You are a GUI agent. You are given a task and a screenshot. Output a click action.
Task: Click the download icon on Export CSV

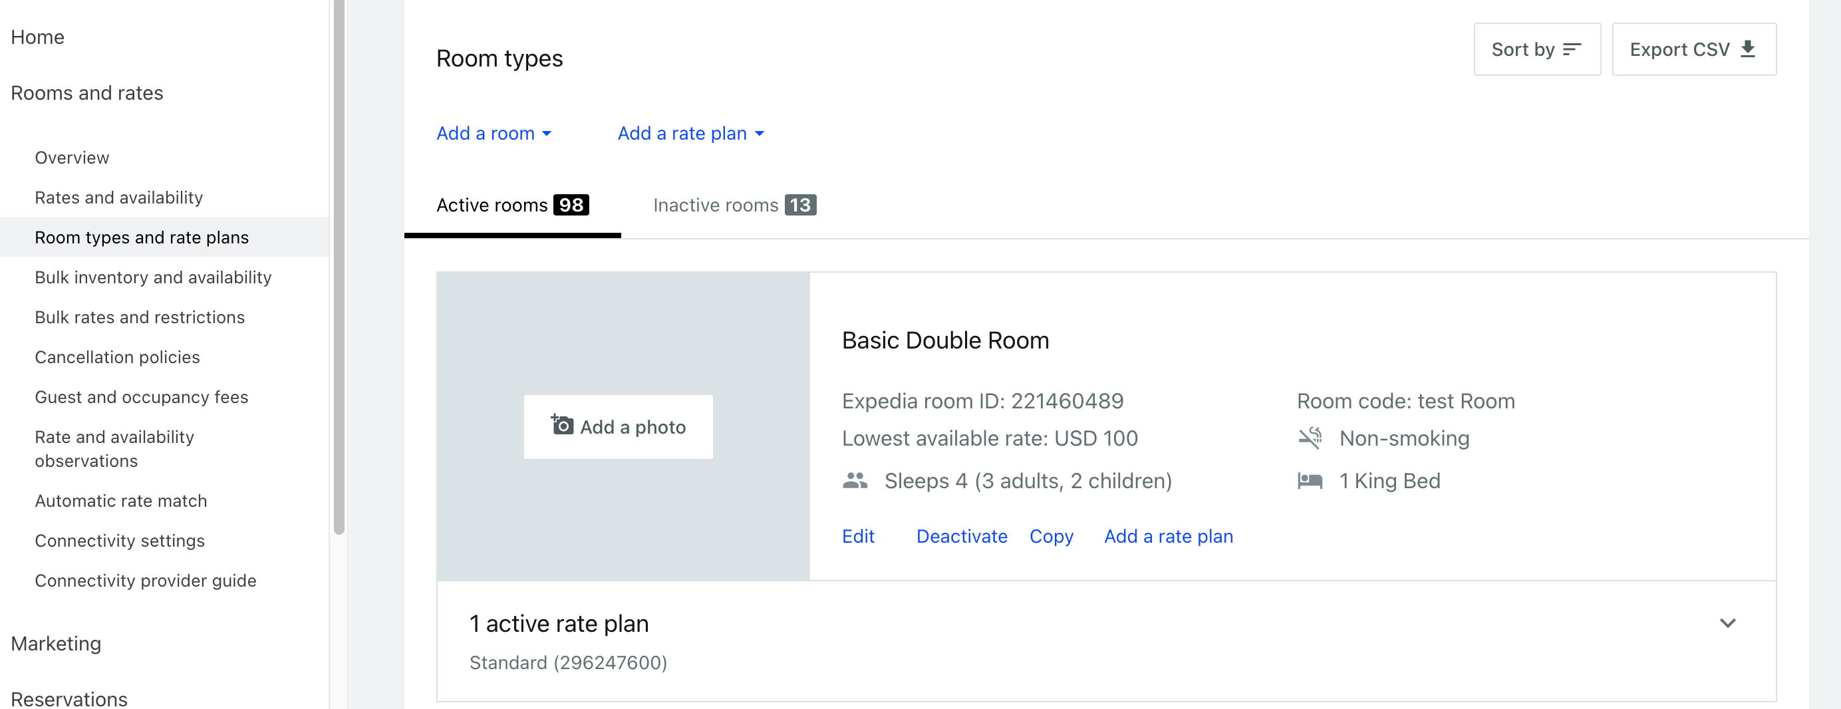1748,49
